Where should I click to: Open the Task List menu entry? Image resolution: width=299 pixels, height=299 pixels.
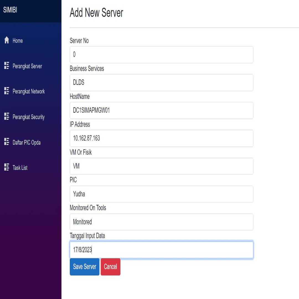[20, 167]
